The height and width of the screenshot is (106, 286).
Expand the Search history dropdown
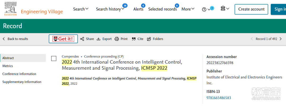[110, 9]
